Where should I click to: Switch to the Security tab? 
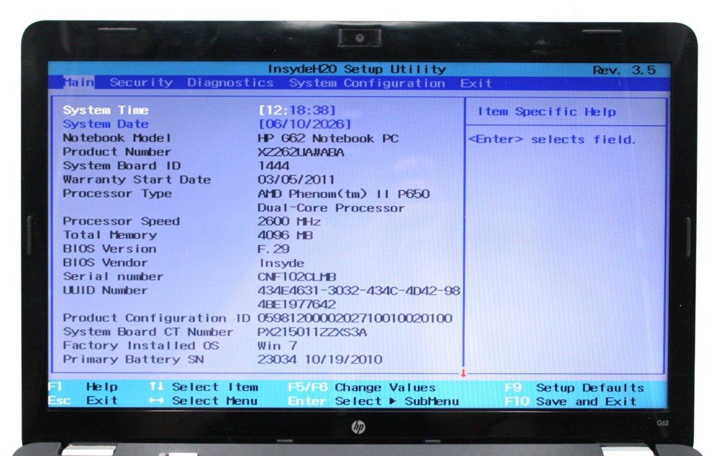coord(141,83)
